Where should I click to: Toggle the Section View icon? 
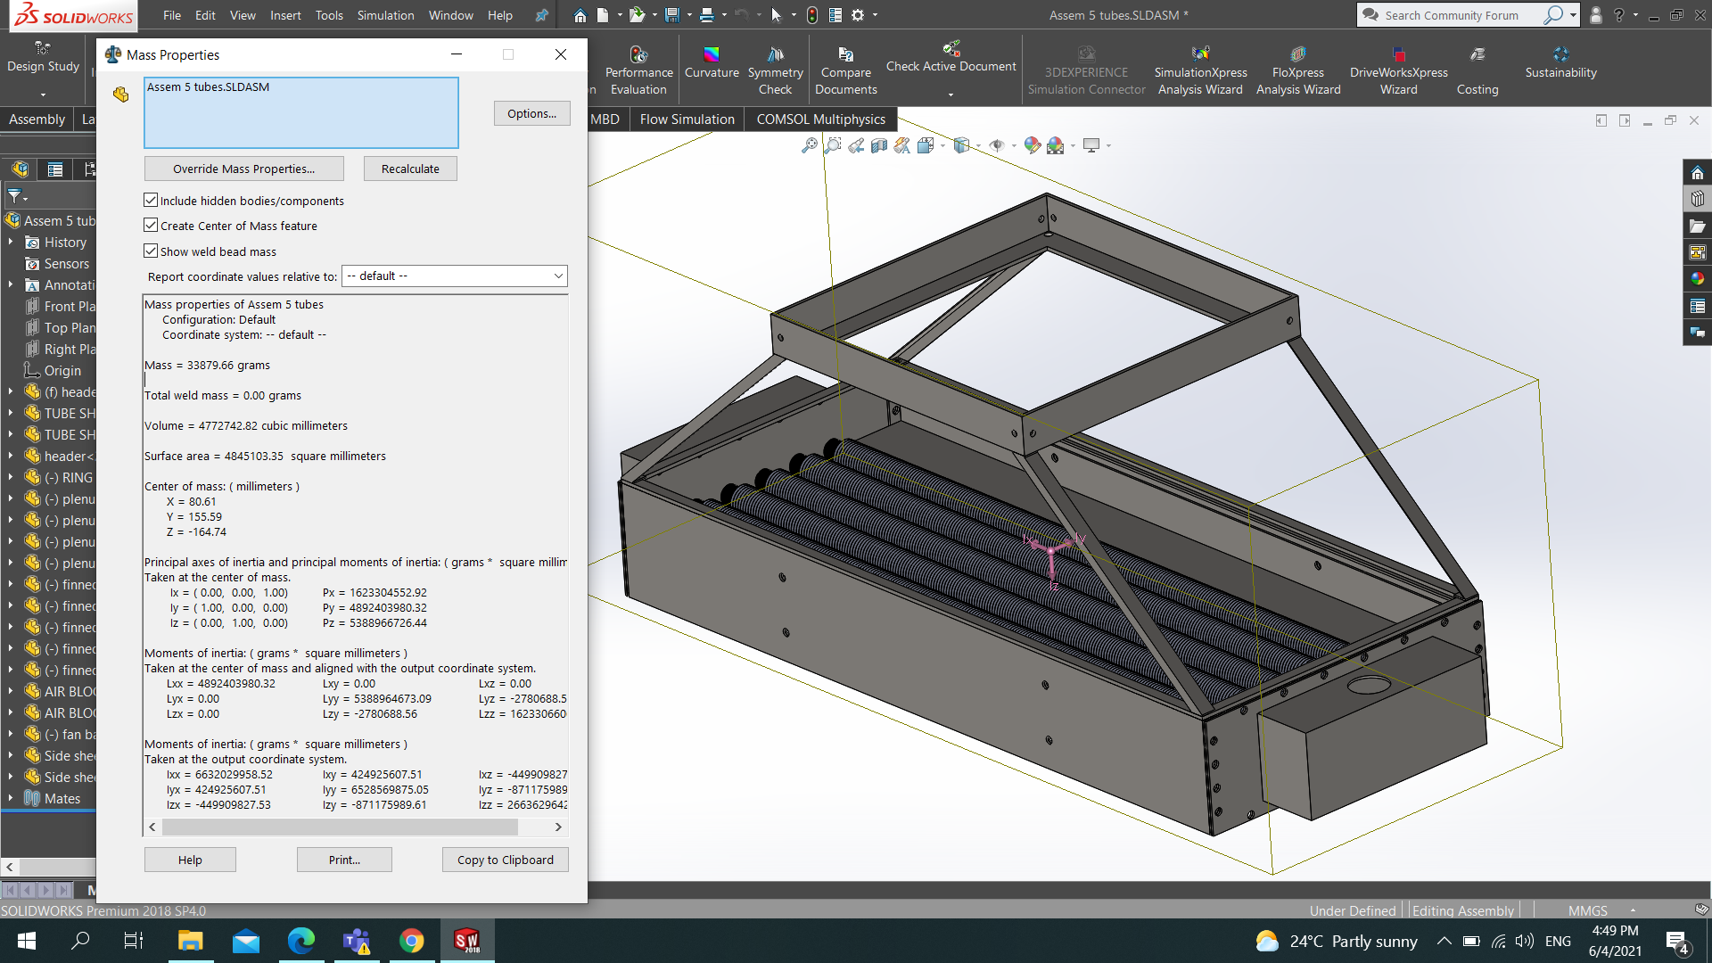(879, 145)
